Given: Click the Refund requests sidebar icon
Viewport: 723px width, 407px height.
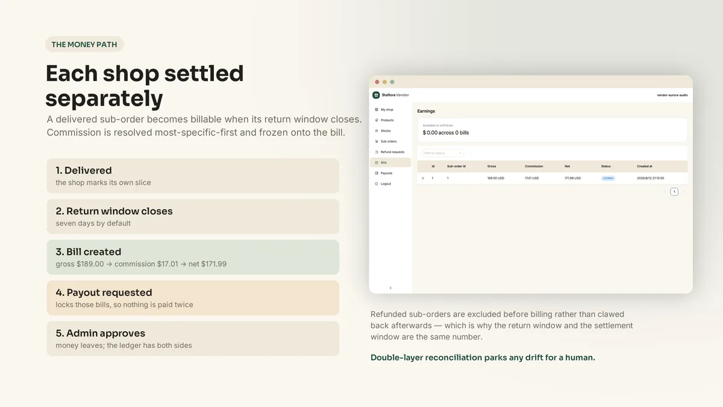Looking at the screenshot, I should [377, 152].
